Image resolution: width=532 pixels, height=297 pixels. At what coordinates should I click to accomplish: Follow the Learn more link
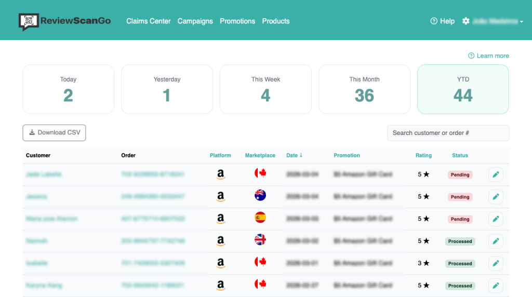(493, 56)
